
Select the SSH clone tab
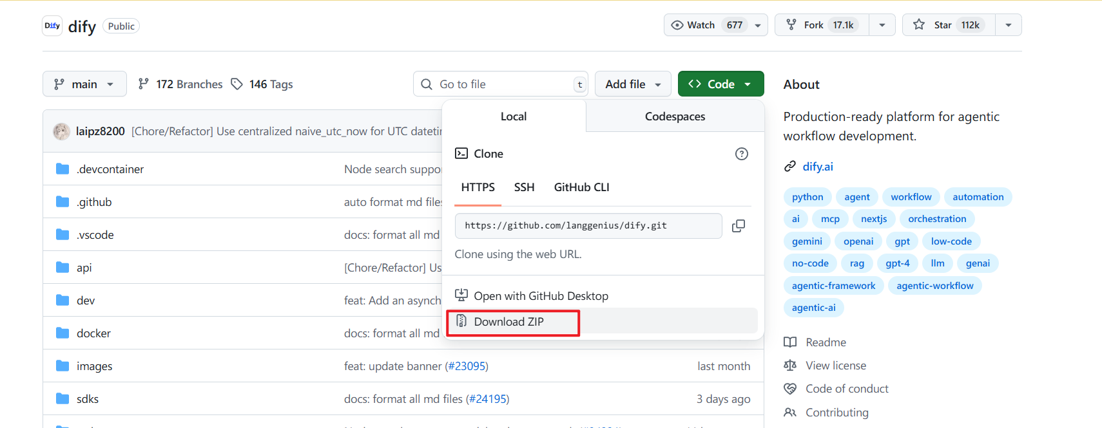524,187
